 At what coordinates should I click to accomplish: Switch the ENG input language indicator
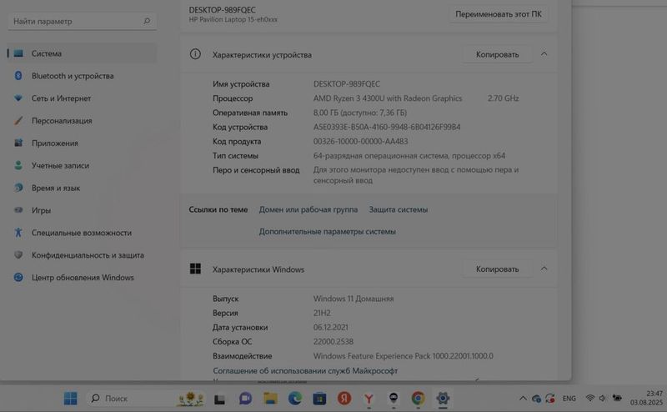point(569,399)
